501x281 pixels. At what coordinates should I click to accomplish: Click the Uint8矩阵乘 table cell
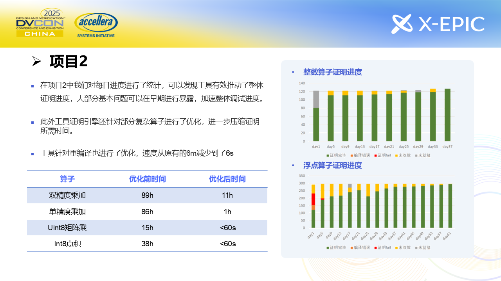(67, 228)
